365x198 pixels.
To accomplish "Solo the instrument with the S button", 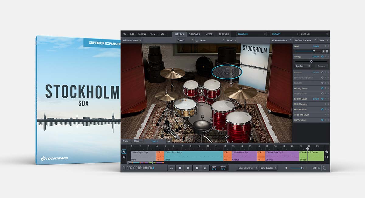I will pyautogui.click(x=323, y=51).
